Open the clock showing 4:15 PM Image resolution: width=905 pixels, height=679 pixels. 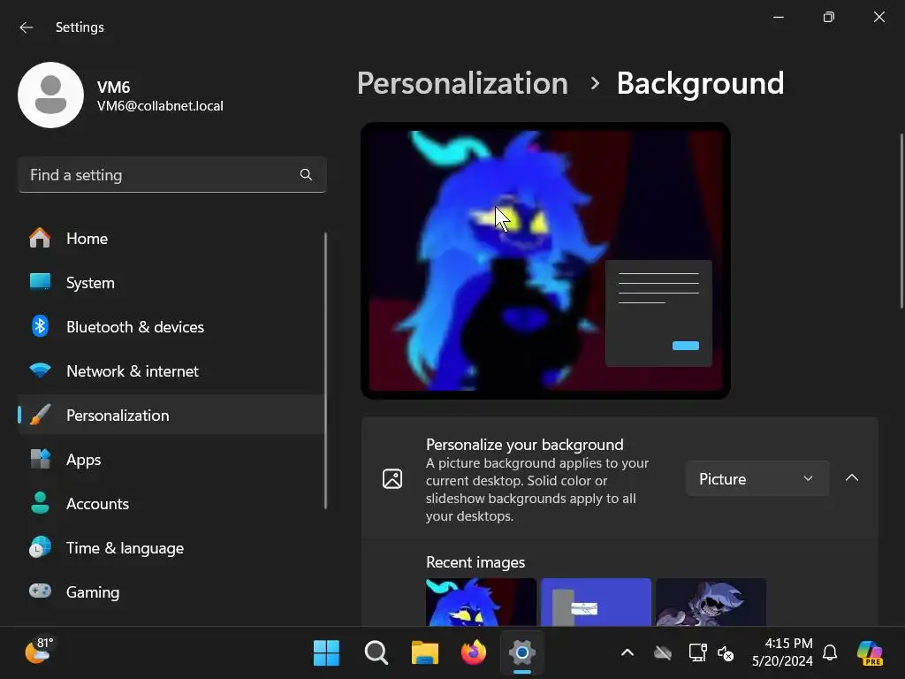pos(782,652)
